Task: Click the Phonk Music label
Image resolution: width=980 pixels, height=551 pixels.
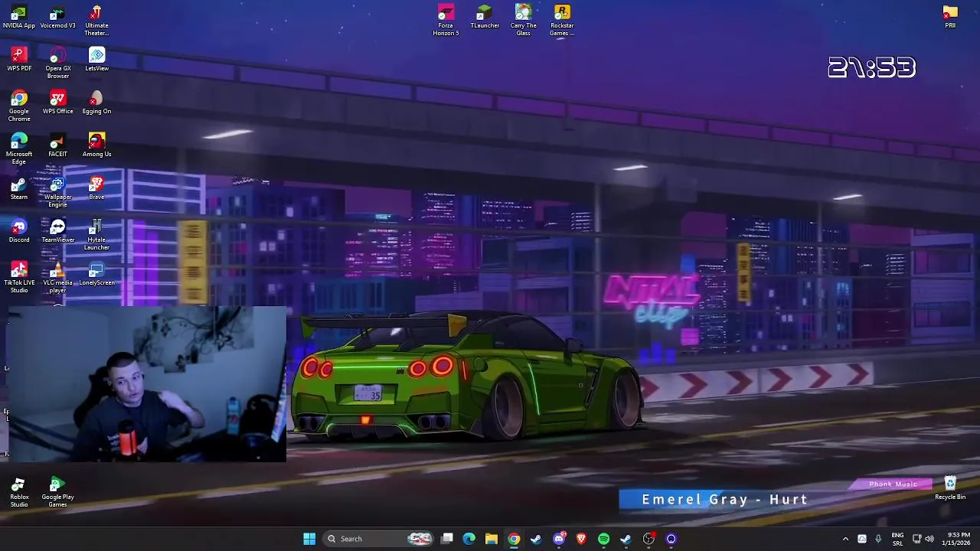Action: click(x=893, y=484)
